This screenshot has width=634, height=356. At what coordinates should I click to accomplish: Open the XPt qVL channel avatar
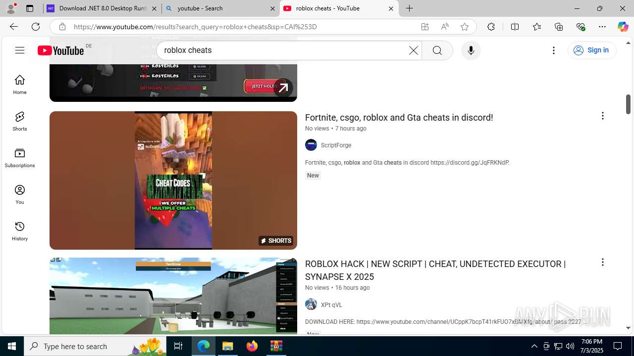point(311,305)
